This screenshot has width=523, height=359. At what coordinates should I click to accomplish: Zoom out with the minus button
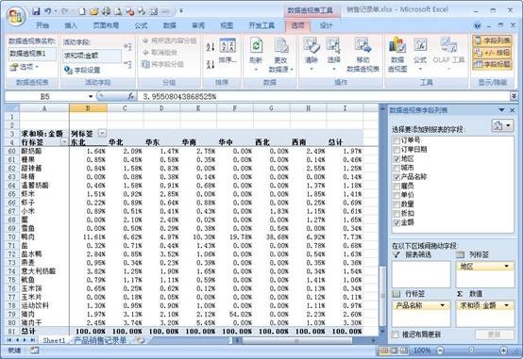(x=440, y=351)
